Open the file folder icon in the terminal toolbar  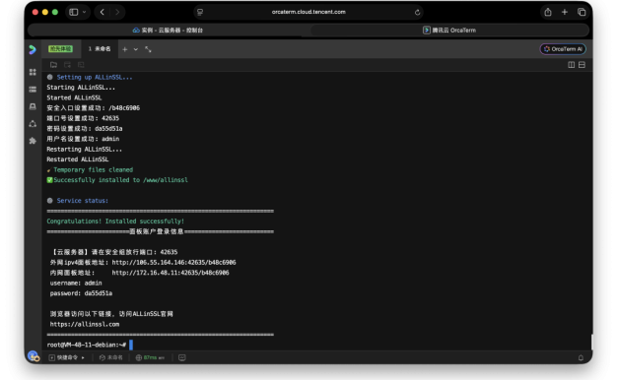53,65
